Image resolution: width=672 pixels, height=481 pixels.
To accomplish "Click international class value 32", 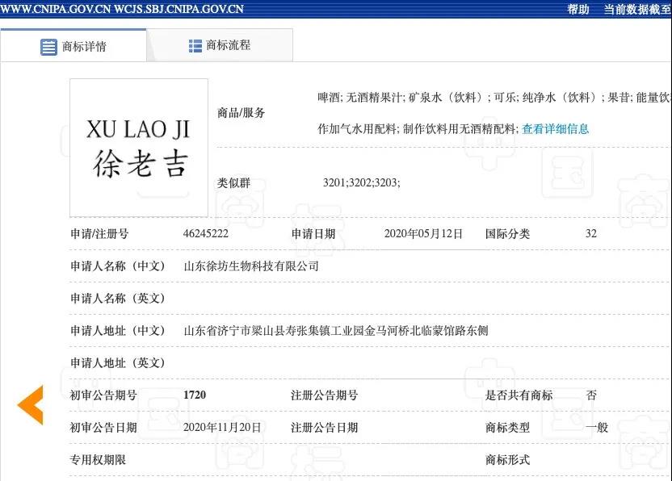I will click(591, 234).
